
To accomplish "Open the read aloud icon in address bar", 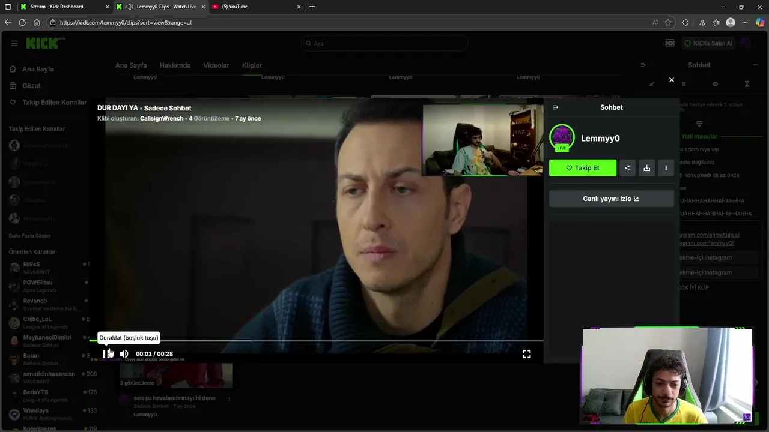I will [x=655, y=22].
